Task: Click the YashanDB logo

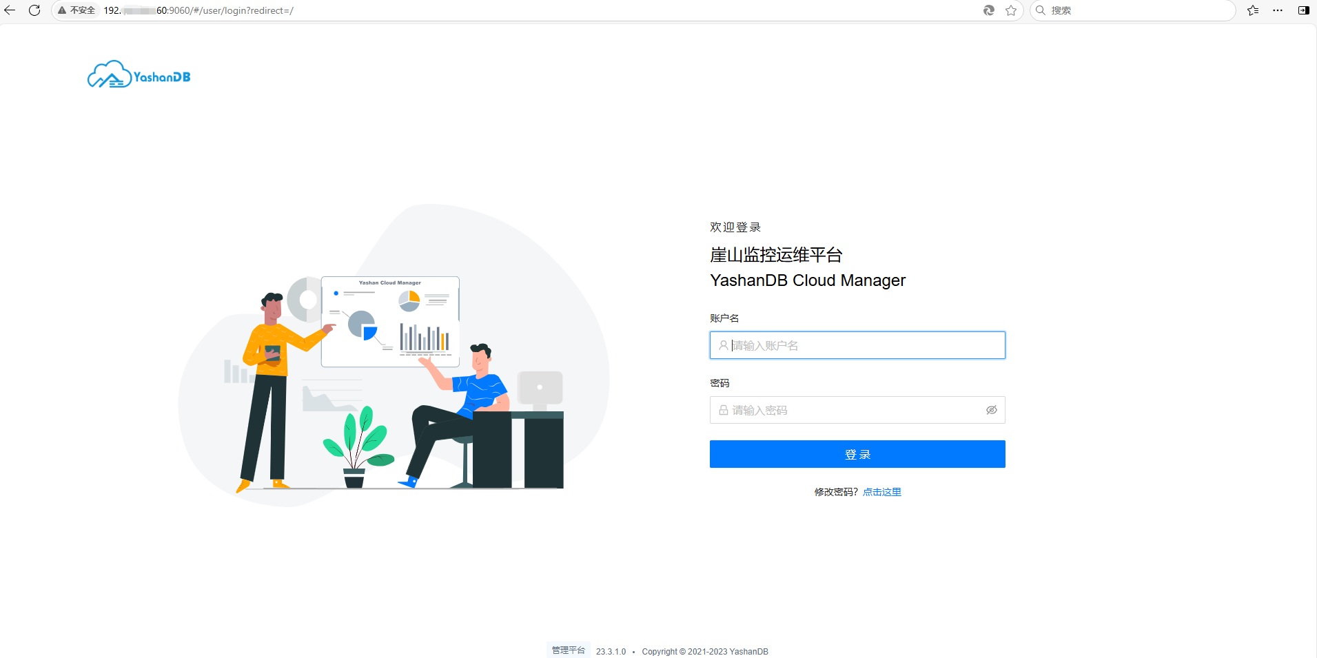Action: [x=139, y=74]
